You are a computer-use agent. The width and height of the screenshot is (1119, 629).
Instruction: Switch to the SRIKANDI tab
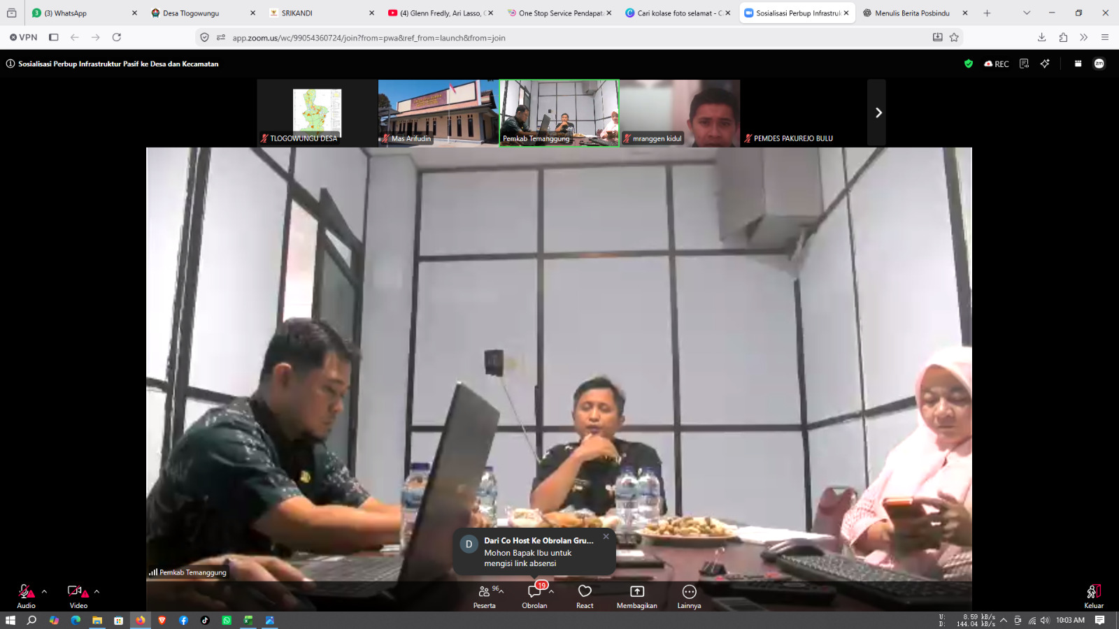pos(322,13)
